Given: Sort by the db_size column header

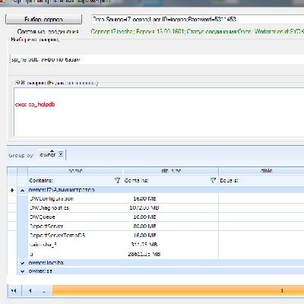Looking at the screenshot, I should point(171,171).
